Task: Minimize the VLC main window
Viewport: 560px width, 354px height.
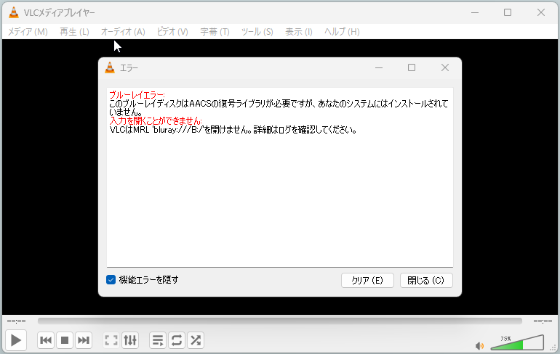Action: point(475,12)
